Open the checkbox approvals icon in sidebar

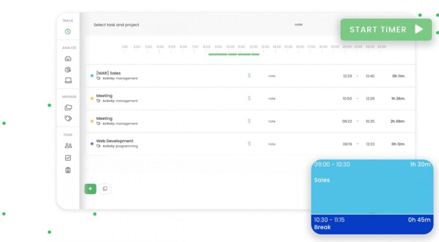68,158
